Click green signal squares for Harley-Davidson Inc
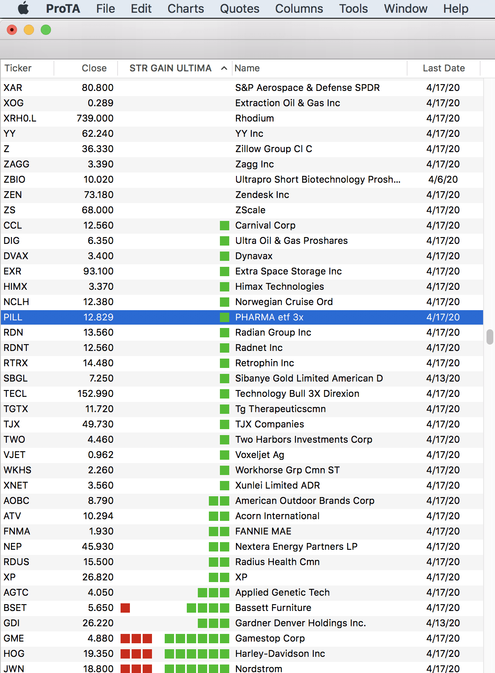 point(197,654)
